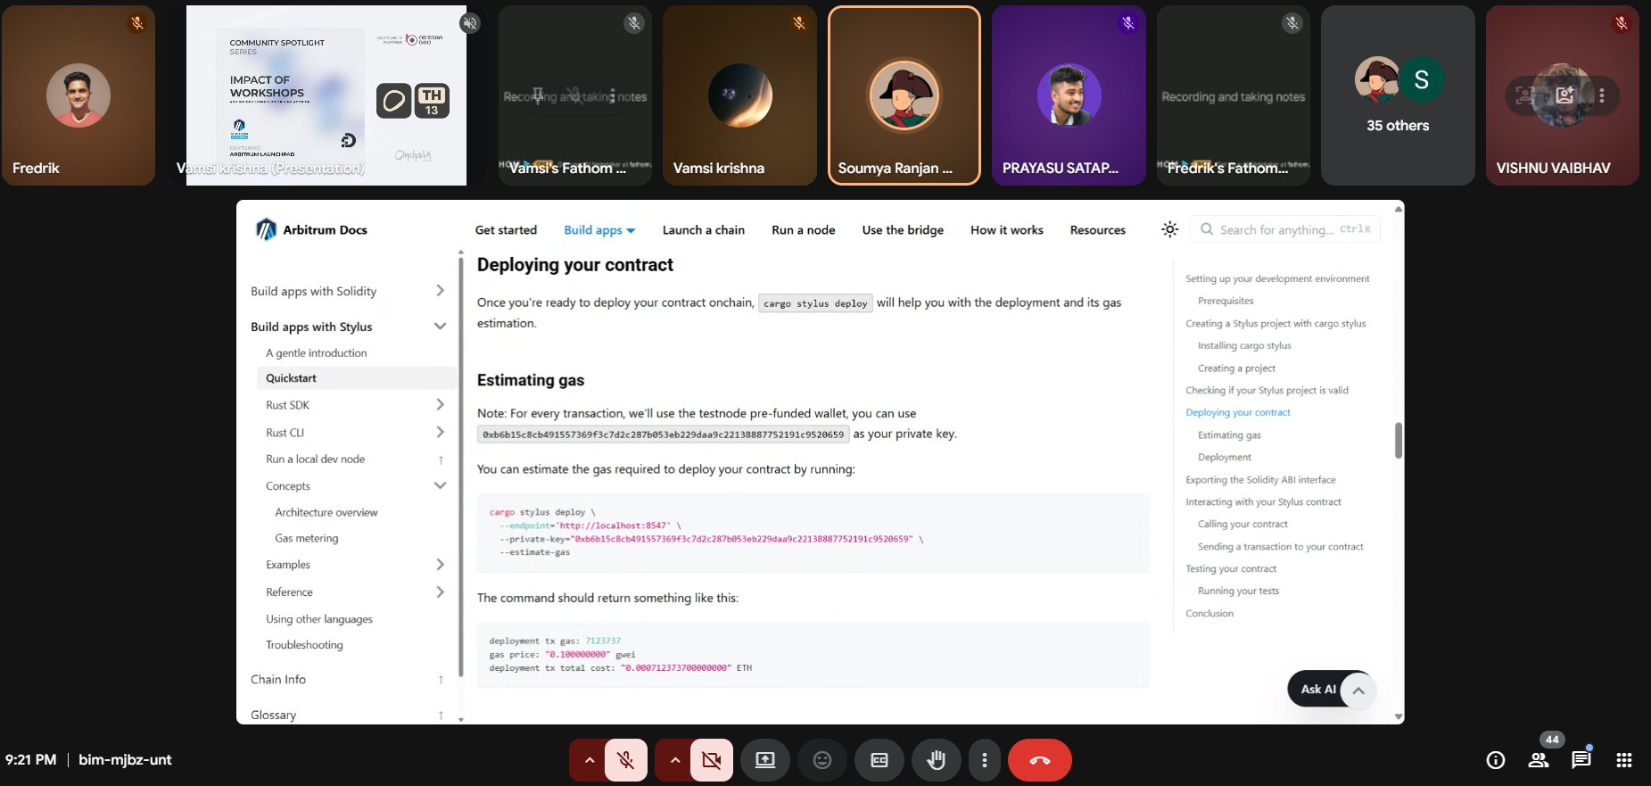Turn on the camera

pos(711,760)
